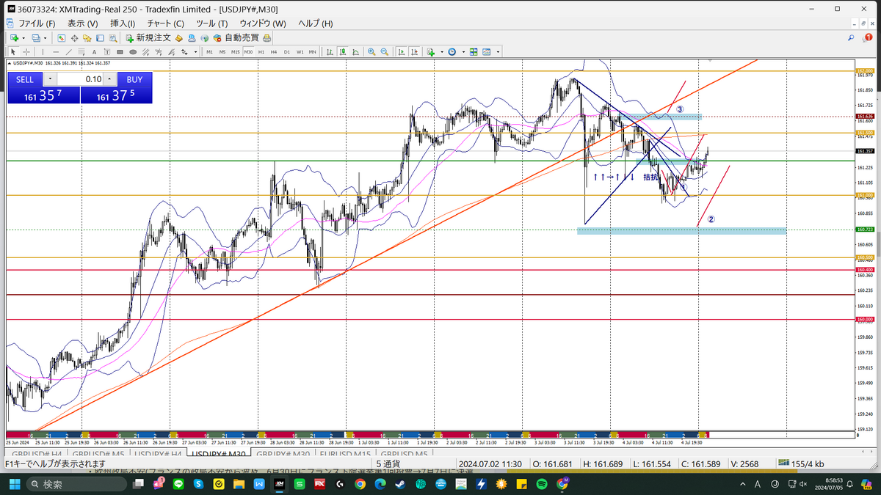Open the Strategy Tester icon
881x495 pixels.
[x=112, y=37]
